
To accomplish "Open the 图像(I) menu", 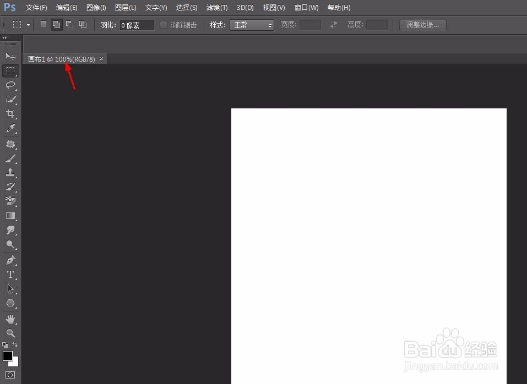I will pyautogui.click(x=96, y=7).
